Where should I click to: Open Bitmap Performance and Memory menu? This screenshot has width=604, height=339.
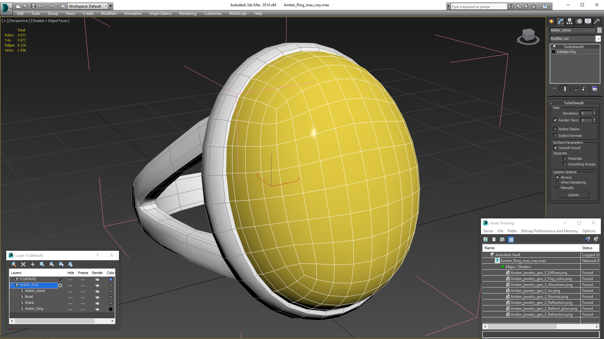coord(549,231)
